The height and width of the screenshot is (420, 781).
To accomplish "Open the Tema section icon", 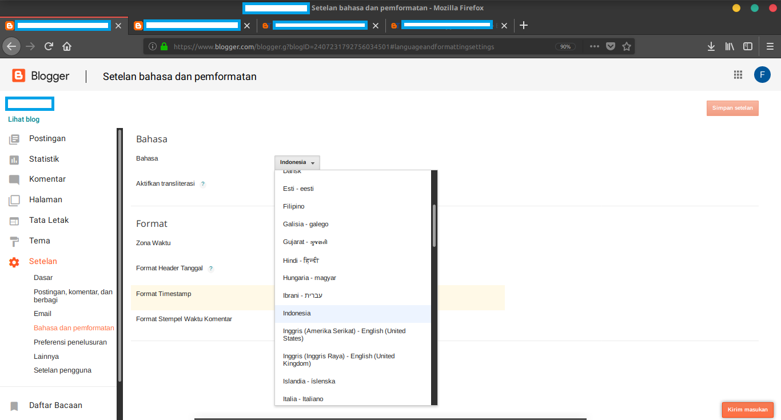I will [x=14, y=241].
